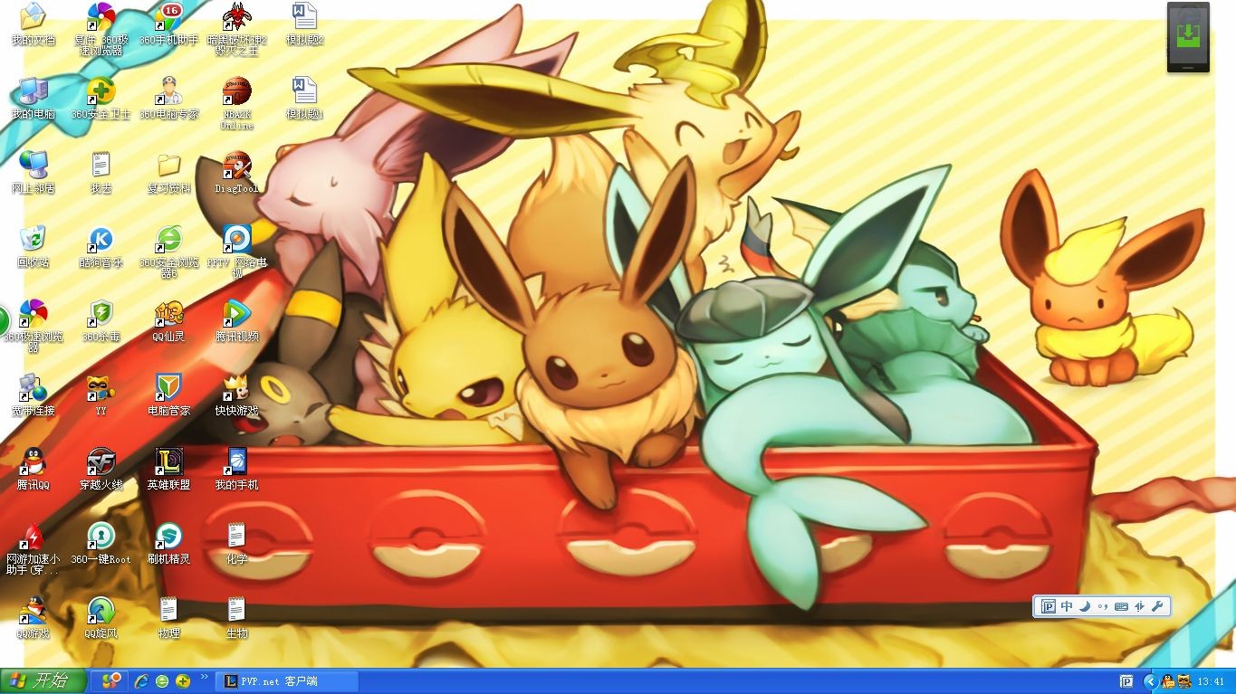Toggle half-moon full/half-width mode
The width and height of the screenshot is (1236, 694).
tap(1085, 606)
